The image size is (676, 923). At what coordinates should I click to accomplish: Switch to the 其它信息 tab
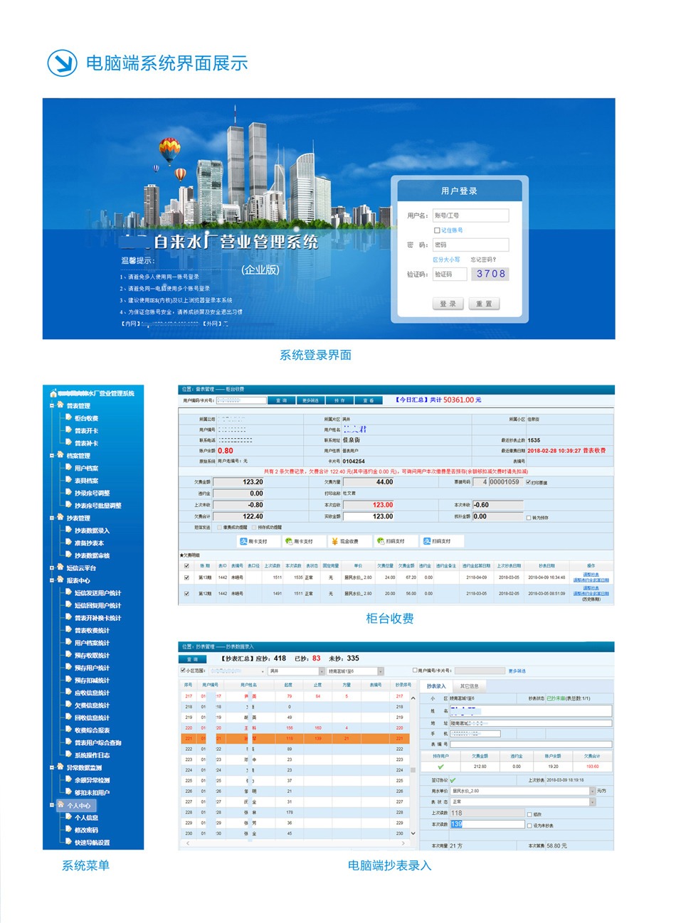pos(469,686)
